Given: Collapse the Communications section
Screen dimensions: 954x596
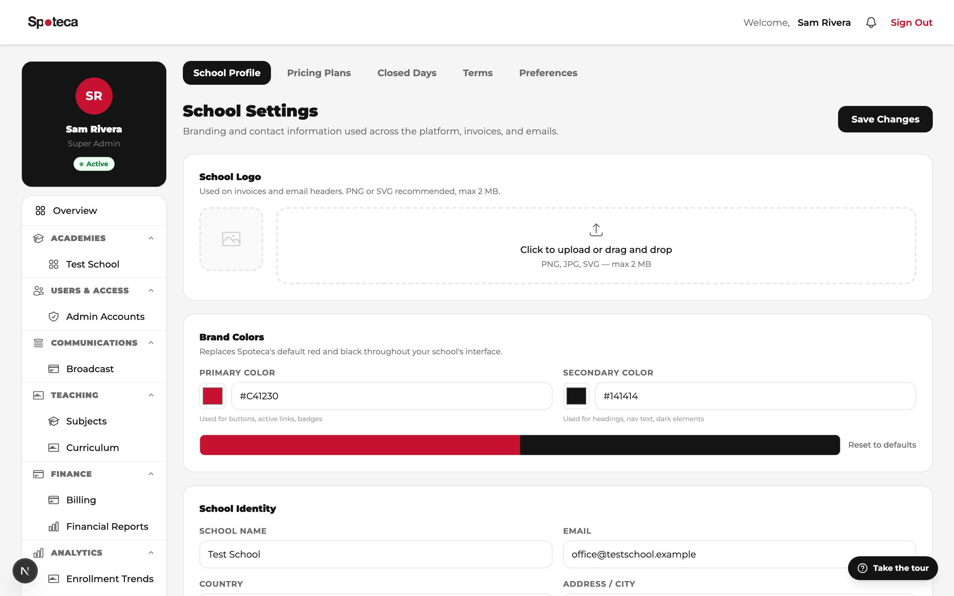Looking at the screenshot, I should 151,343.
